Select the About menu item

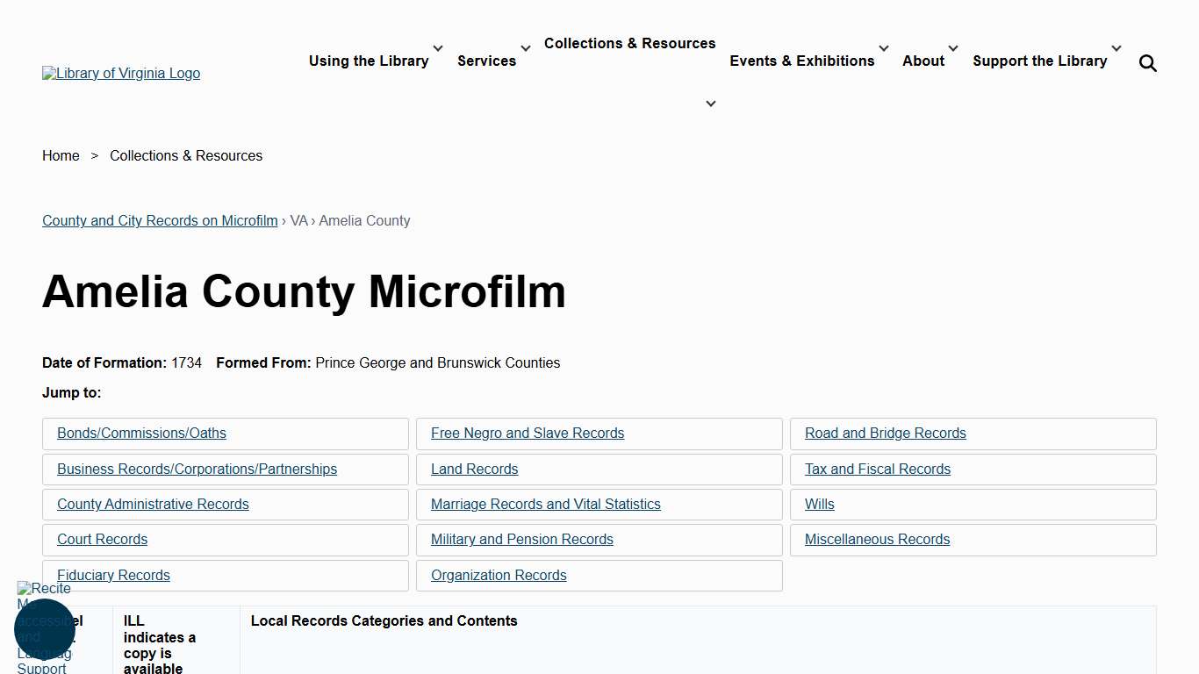tap(923, 61)
